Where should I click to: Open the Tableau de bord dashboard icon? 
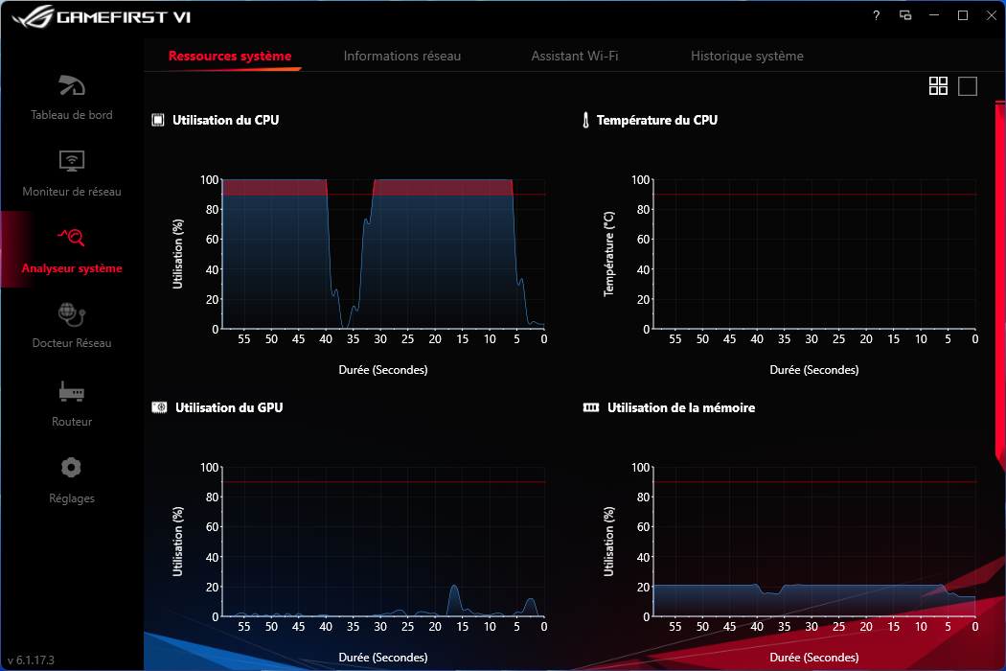tap(72, 85)
